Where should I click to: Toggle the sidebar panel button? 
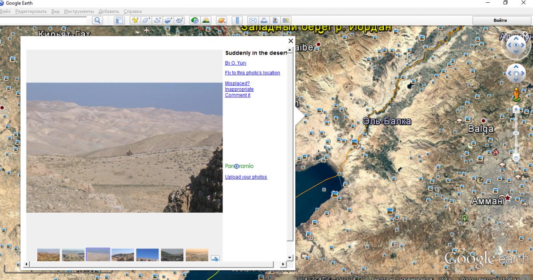119,20
